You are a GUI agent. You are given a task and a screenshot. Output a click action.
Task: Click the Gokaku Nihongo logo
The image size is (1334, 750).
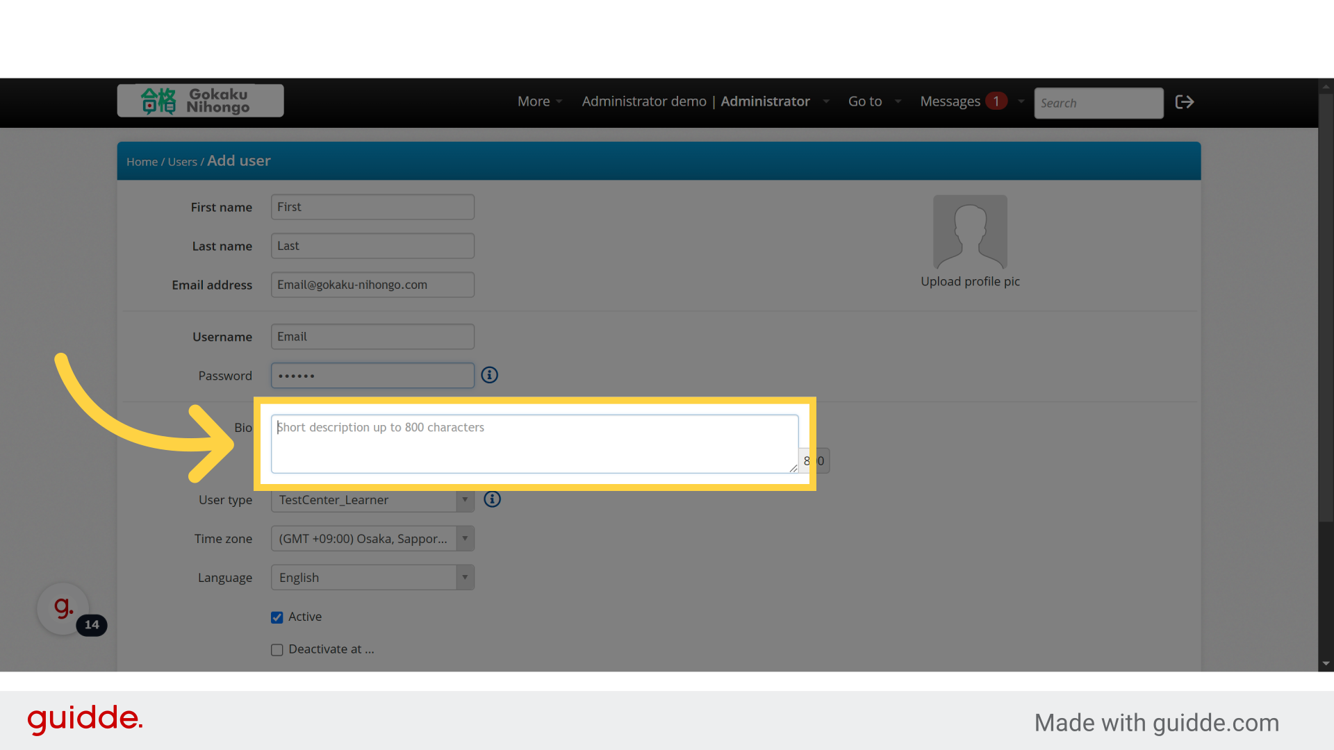pyautogui.click(x=200, y=101)
